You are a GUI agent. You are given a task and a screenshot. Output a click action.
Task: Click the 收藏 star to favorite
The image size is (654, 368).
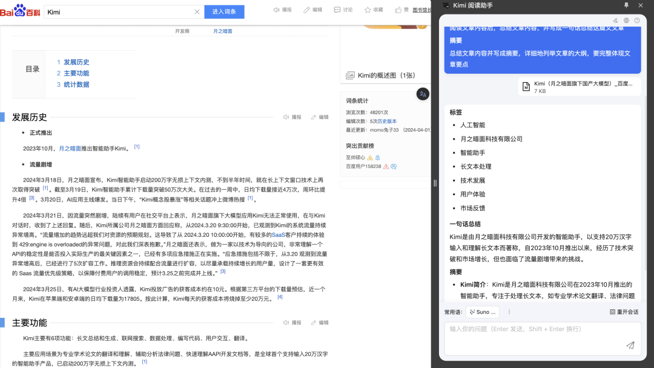pos(368,10)
